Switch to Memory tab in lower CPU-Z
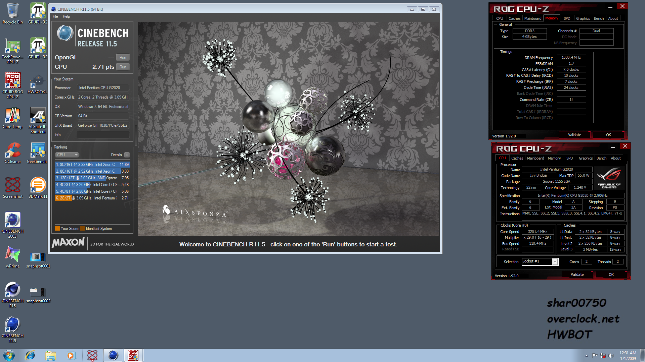The width and height of the screenshot is (645, 362). click(554, 158)
